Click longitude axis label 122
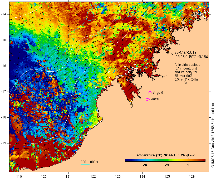Screen dimensions: 216x179 coord(93,177)
